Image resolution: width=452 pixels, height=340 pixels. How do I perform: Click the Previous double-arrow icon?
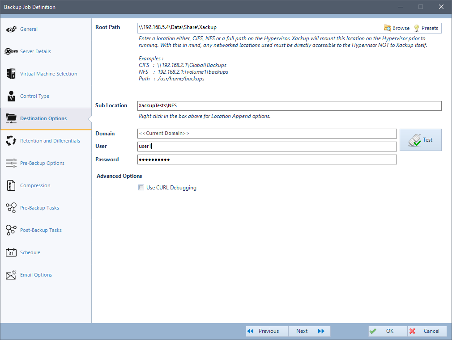pos(251,331)
